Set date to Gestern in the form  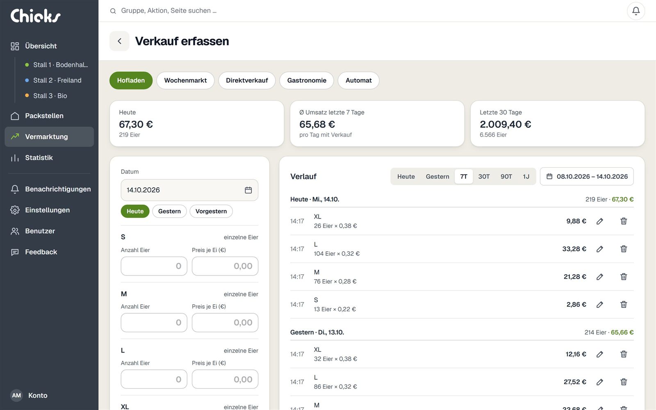(x=169, y=211)
